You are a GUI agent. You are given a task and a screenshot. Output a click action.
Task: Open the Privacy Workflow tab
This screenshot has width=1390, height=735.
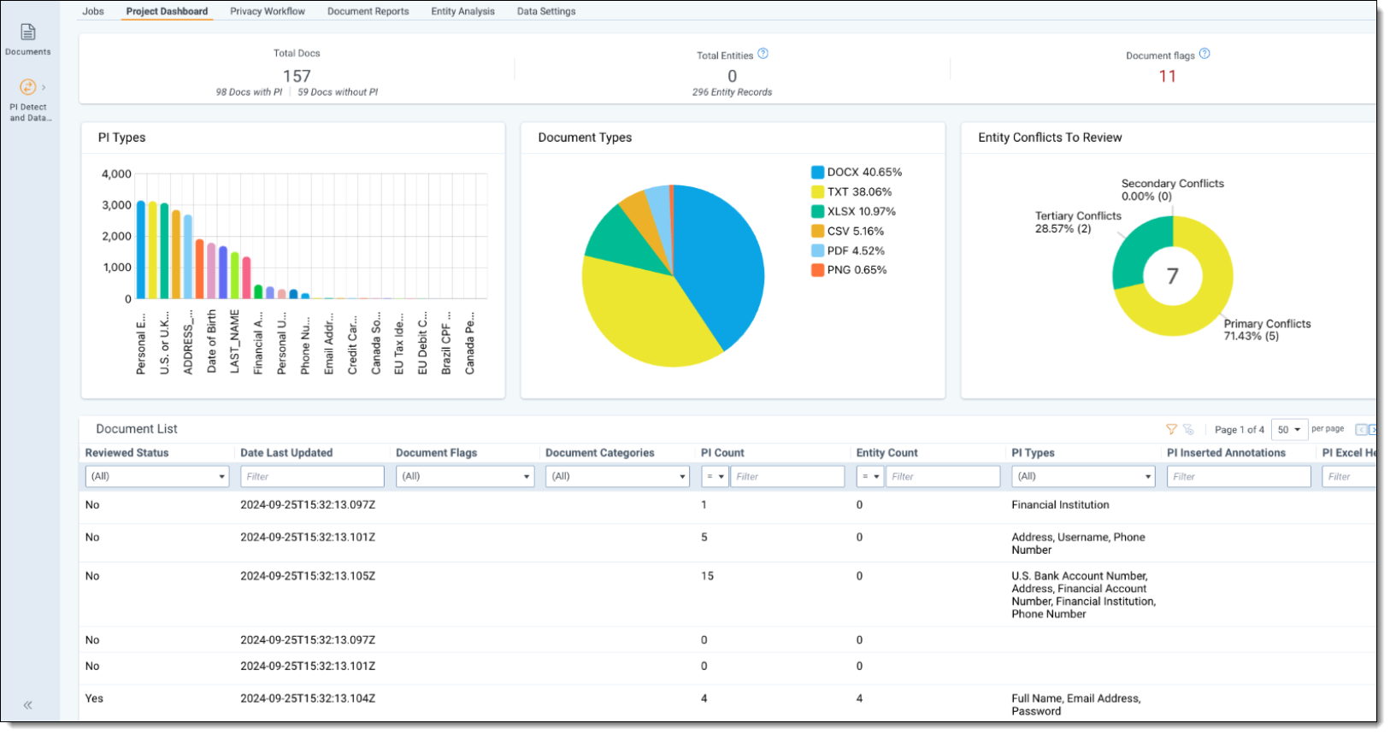268,11
